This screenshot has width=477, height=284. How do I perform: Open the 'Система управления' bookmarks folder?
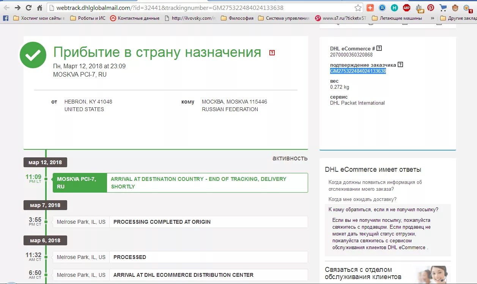point(284,18)
